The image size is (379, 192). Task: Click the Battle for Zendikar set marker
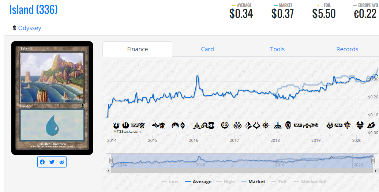(183, 125)
